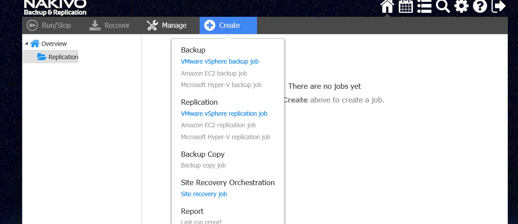Open the calendar icon in header
This screenshot has width=518, height=224.
pyautogui.click(x=405, y=6)
